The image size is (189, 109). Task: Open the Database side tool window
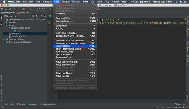coord(188,60)
